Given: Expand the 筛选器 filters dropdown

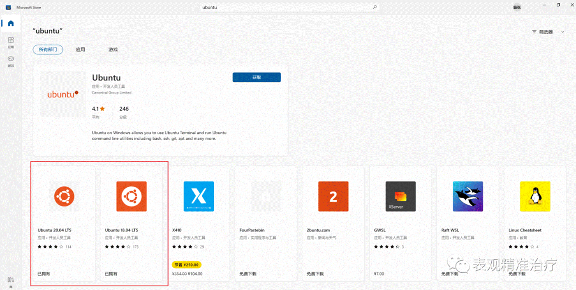Looking at the screenshot, I should click(x=548, y=32).
